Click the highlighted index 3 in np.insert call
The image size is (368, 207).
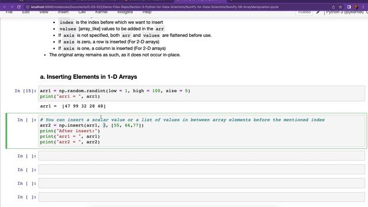104,125
